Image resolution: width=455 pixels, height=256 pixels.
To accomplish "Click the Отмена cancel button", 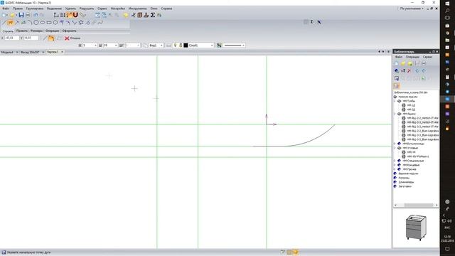I will point(73,38).
